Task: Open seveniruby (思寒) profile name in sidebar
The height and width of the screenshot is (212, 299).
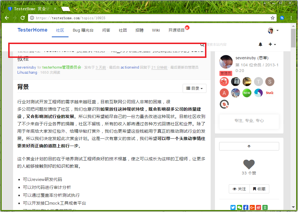Action: point(252,58)
